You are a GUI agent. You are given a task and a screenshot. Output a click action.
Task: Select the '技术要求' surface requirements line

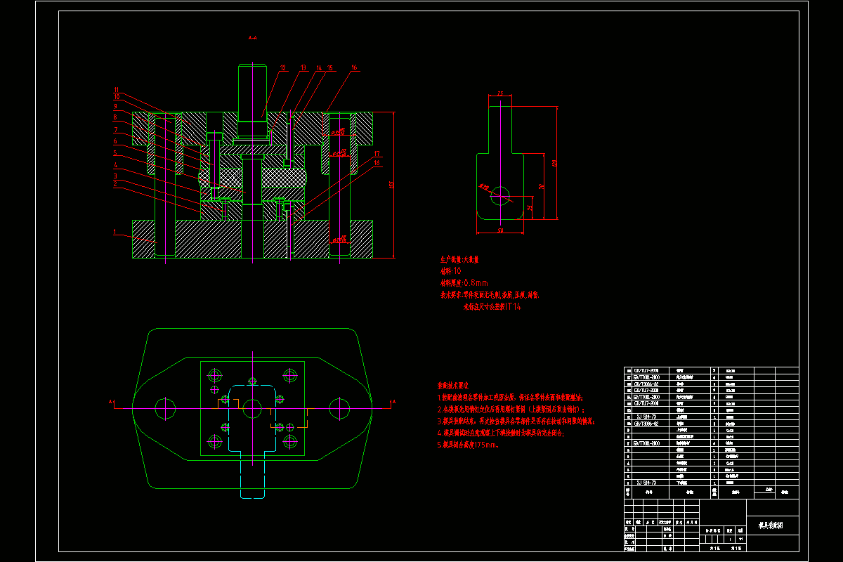pyautogui.click(x=489, y=295)
